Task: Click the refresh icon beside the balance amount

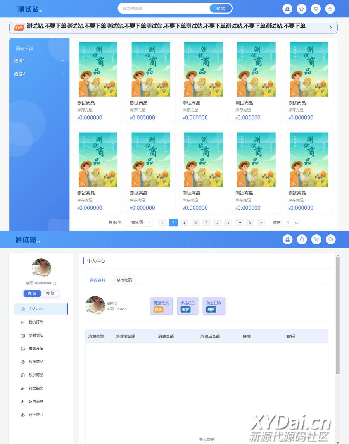Action: click(x=55, y=284)
